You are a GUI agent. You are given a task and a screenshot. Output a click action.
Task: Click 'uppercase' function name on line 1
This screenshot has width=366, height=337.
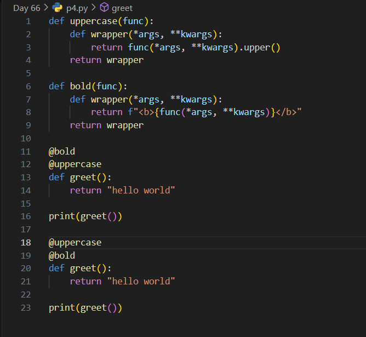(x=94, y=21)
